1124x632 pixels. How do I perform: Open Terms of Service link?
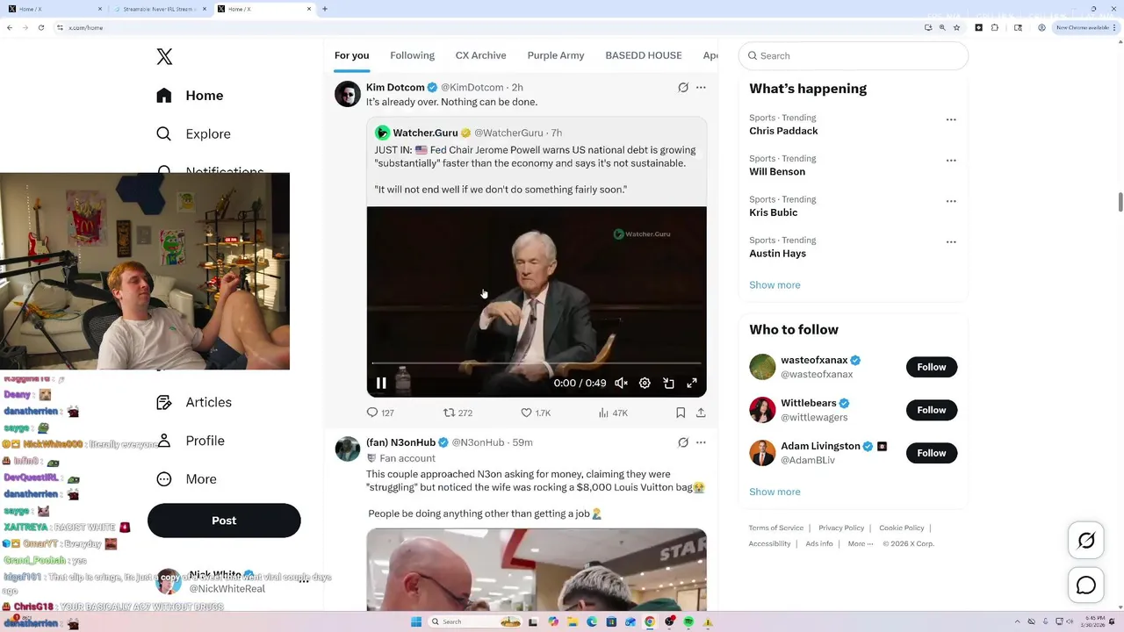(x=776, y=528)
